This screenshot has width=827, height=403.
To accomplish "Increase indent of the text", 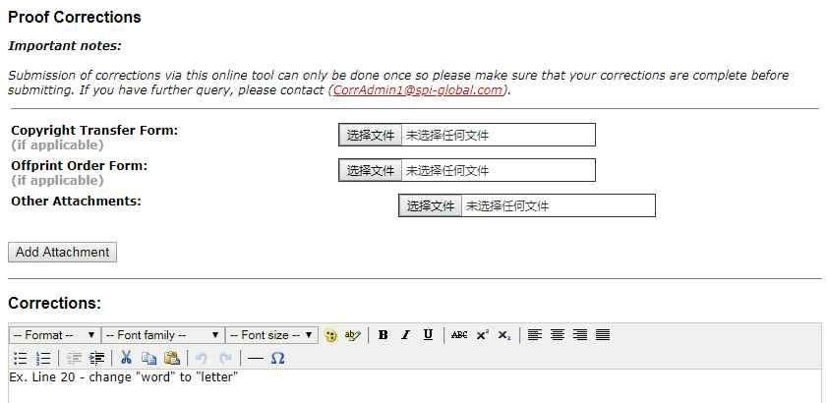I will 96,358.
